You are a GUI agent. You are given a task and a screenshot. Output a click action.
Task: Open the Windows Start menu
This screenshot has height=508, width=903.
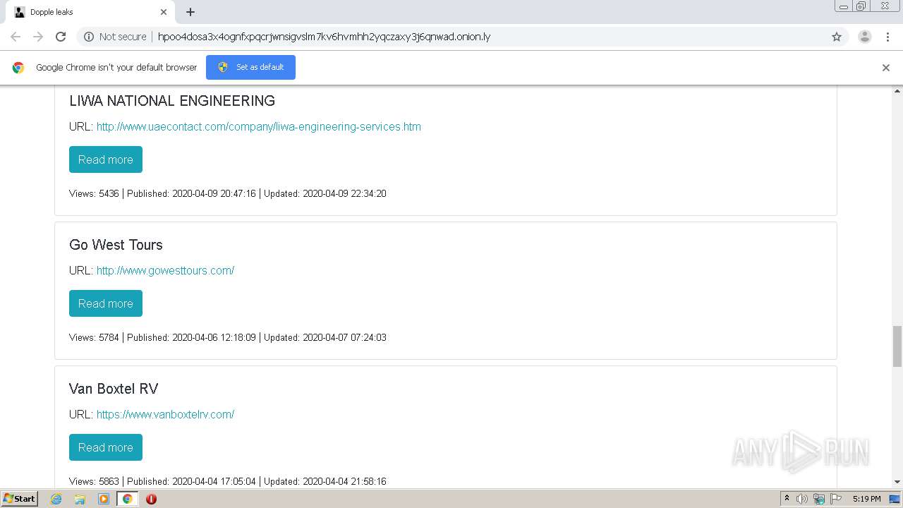tap(19, 499)
